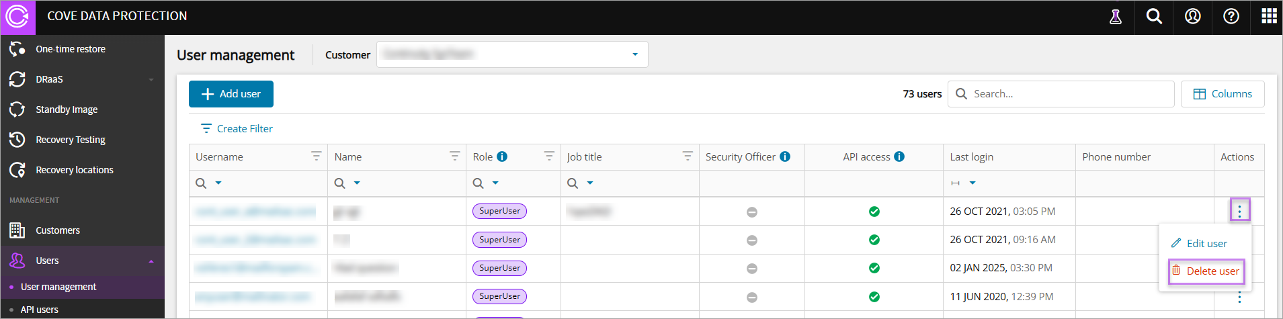The width and height of the screenshot is (1283, 319).
Task: Open the global search magnifier icon
Action: (1154, 17)
